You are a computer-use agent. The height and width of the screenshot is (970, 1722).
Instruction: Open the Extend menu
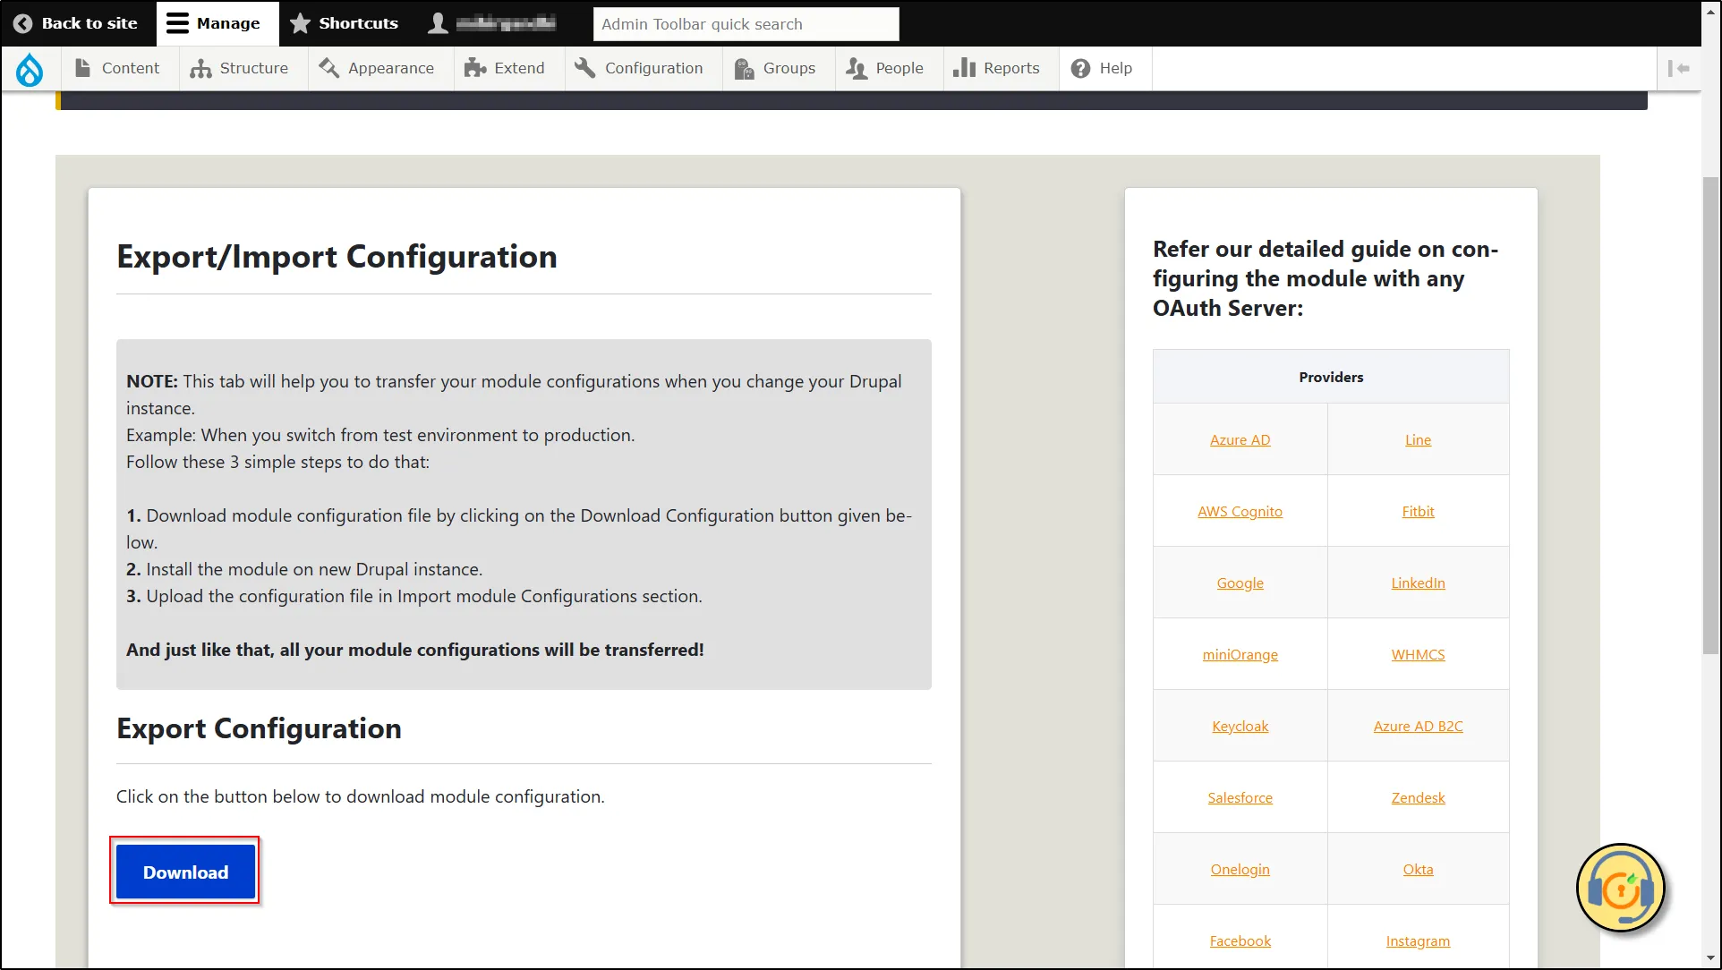[x=505, y=67]
